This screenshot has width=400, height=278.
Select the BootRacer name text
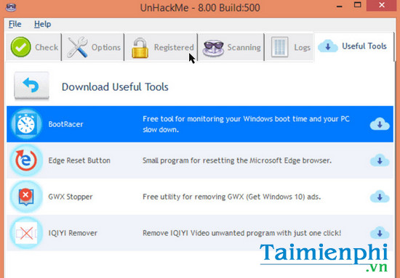pos(65,124)
